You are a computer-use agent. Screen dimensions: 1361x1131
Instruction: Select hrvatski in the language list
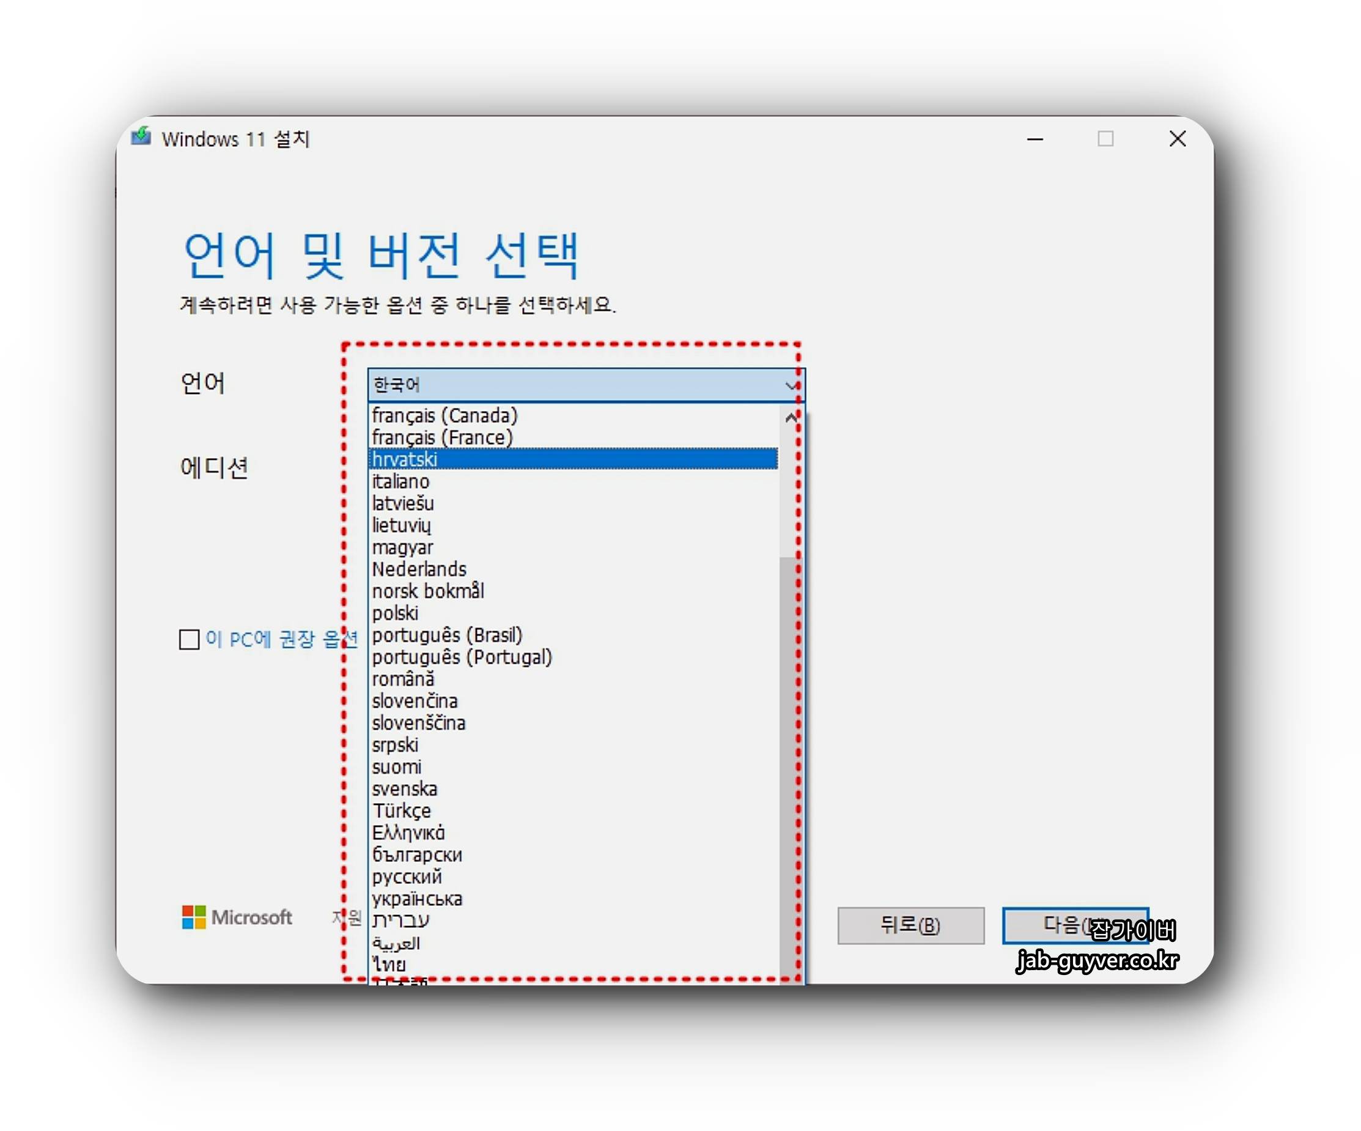click(x=404, y=459)
